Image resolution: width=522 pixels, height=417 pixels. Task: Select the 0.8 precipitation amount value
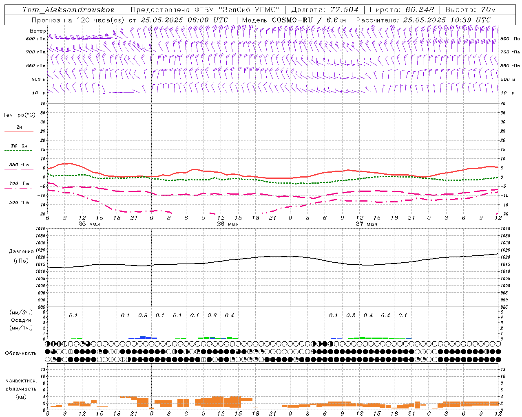[x=143, y=315]
